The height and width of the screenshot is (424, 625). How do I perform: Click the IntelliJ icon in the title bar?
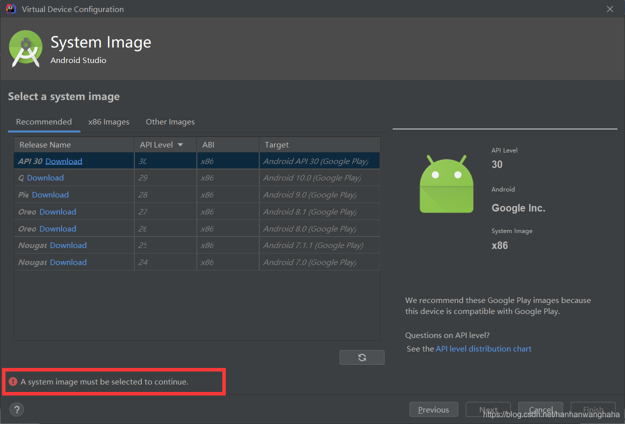click(x=10, y=8)
